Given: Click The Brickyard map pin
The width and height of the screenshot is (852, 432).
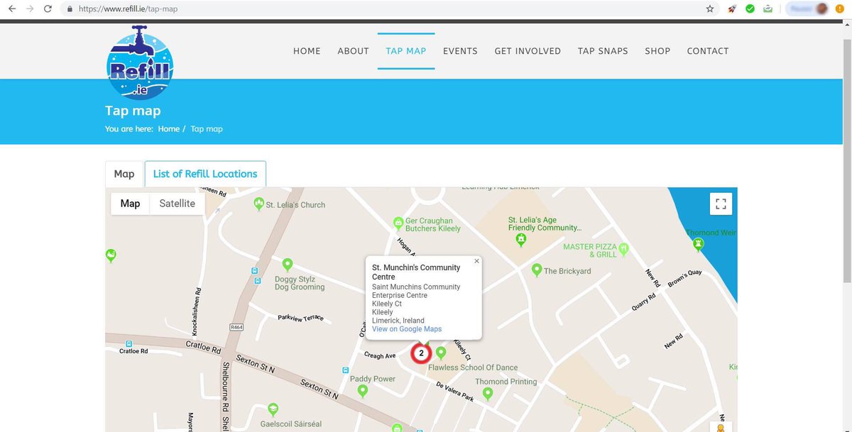Looking at the screenshot, I should coord(537,270).
